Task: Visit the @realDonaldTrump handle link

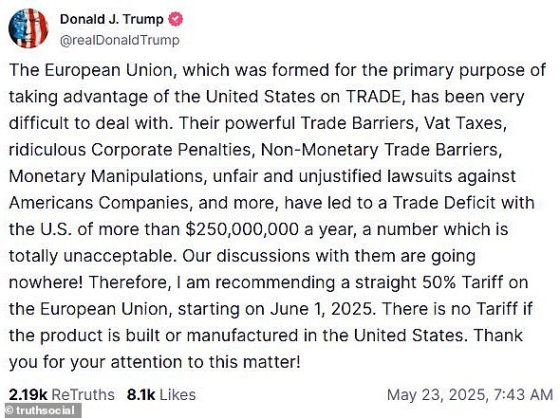Action: (120, 41)
